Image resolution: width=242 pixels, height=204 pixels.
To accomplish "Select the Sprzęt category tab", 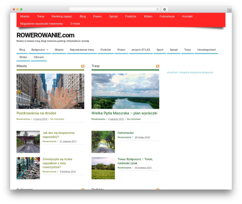I will (x=174, y=50).
